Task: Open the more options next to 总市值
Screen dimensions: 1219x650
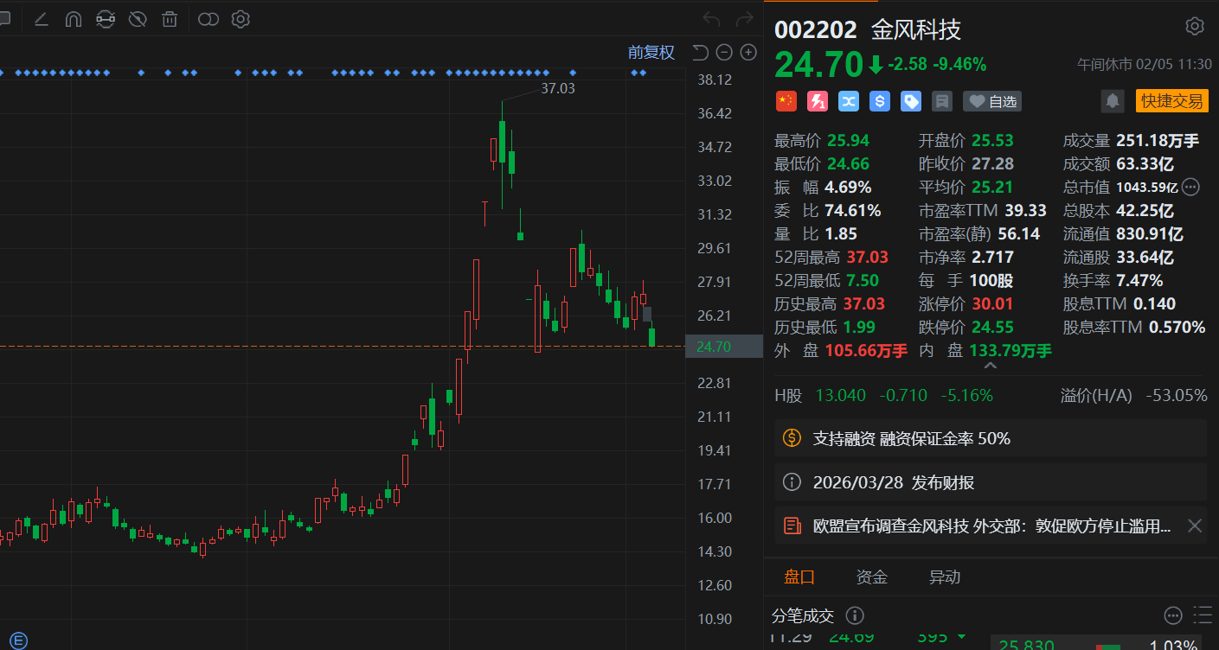Action: (x=1190, y=187)
